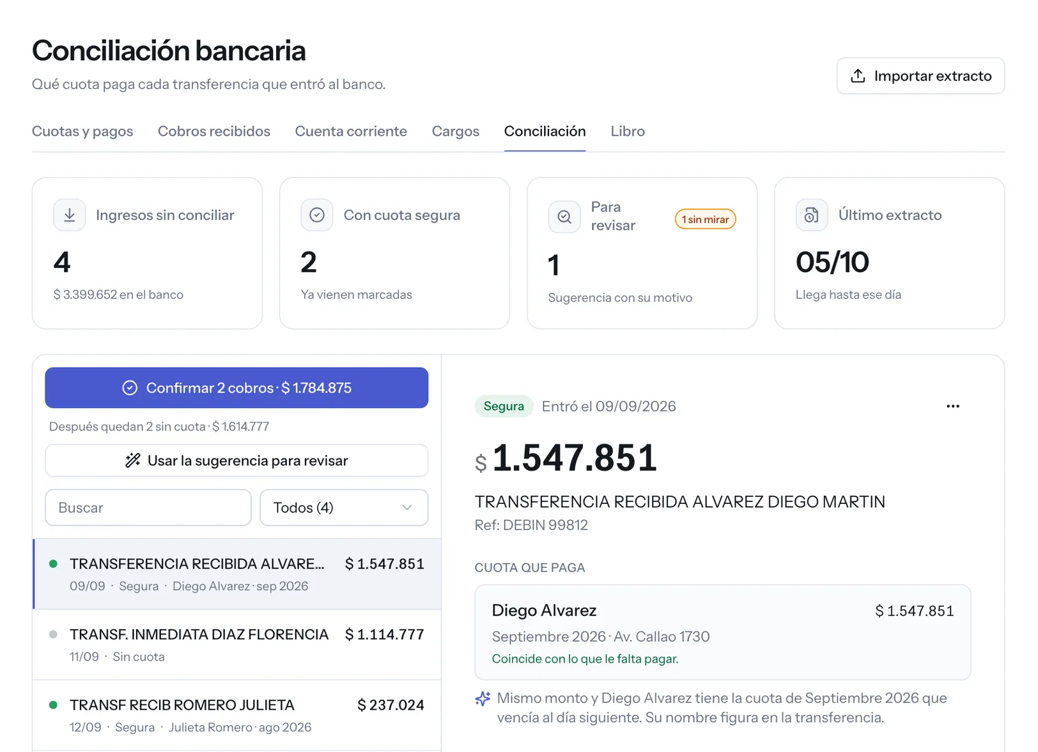Click the 'Después quedan 2 sin cuota' text
Image resolution: width=1038 pixels, height=752 pixels.
coord(159,427)
